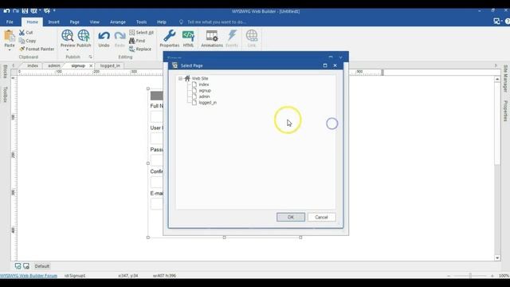Click tab strip scroll-right arrow

[496, 65]
